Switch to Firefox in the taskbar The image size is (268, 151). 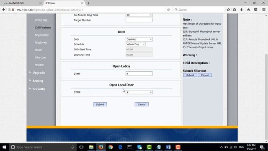tap(101, 147)
